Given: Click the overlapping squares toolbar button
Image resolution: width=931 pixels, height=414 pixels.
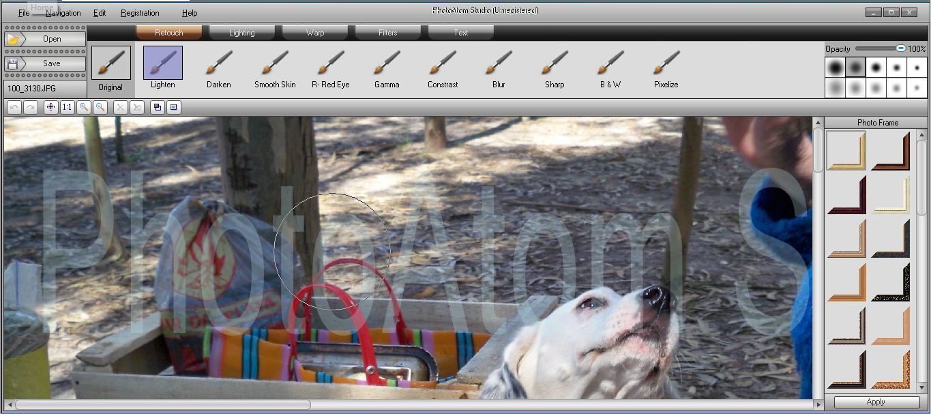Looking at the screenshot, I should [158, 107].
